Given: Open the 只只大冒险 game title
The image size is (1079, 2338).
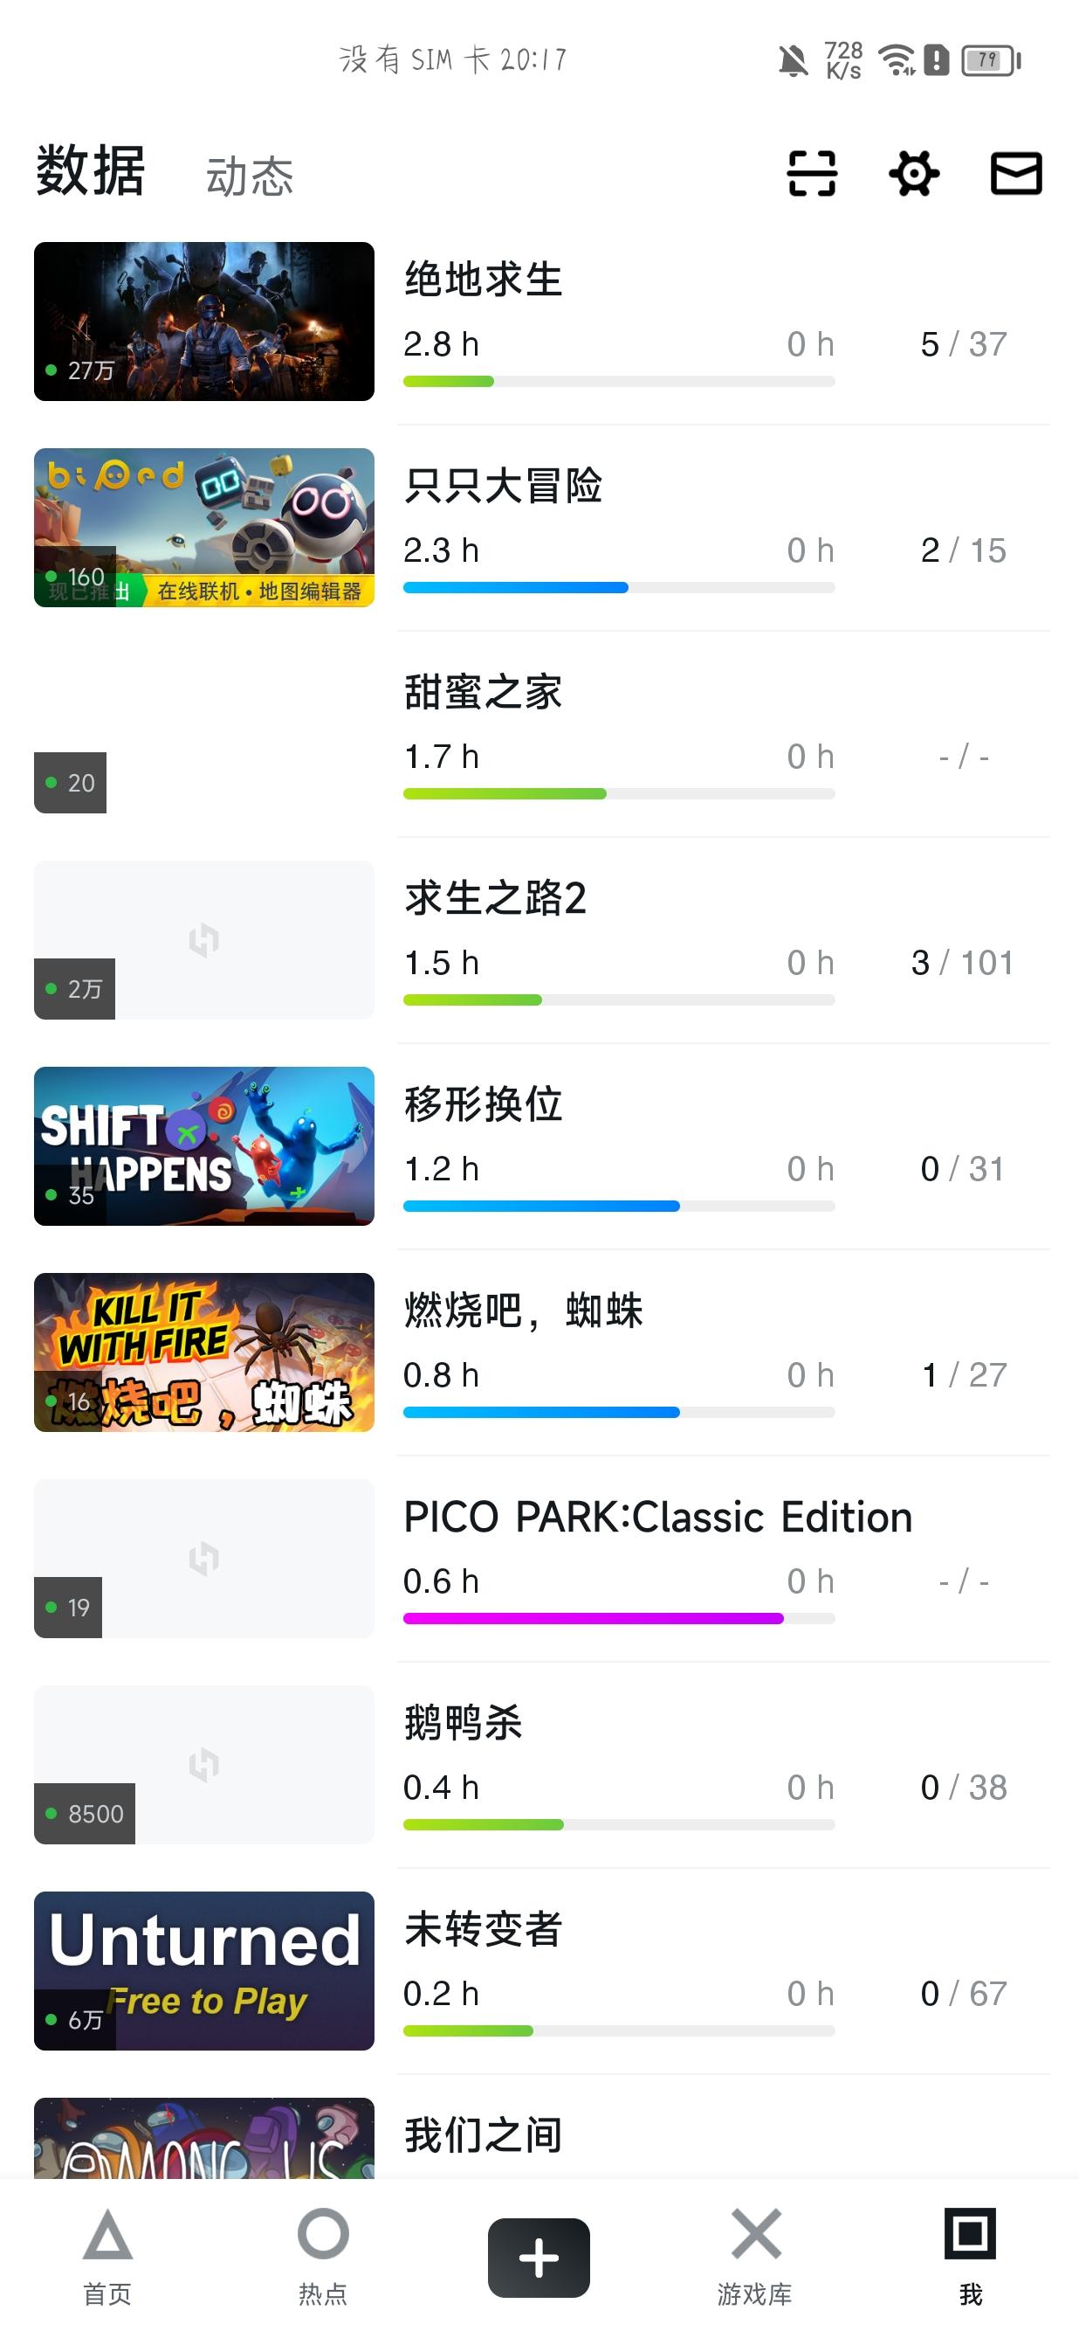Looking at the screenshot, I should pos(503,486).
